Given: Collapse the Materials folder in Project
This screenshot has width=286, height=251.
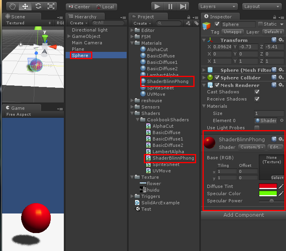Looking at the screenshot, I should click(133, 43).
